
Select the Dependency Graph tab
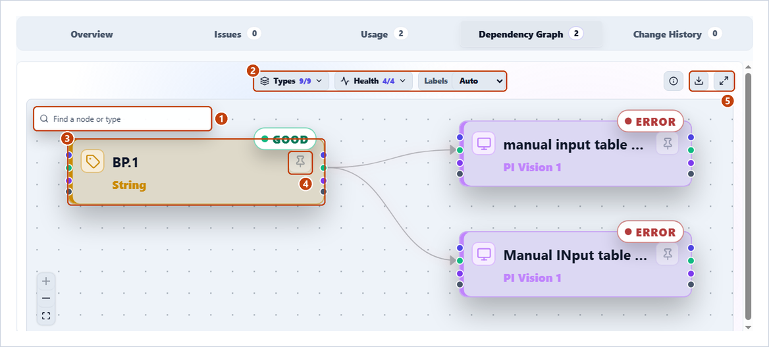click(x=531, y=34)
